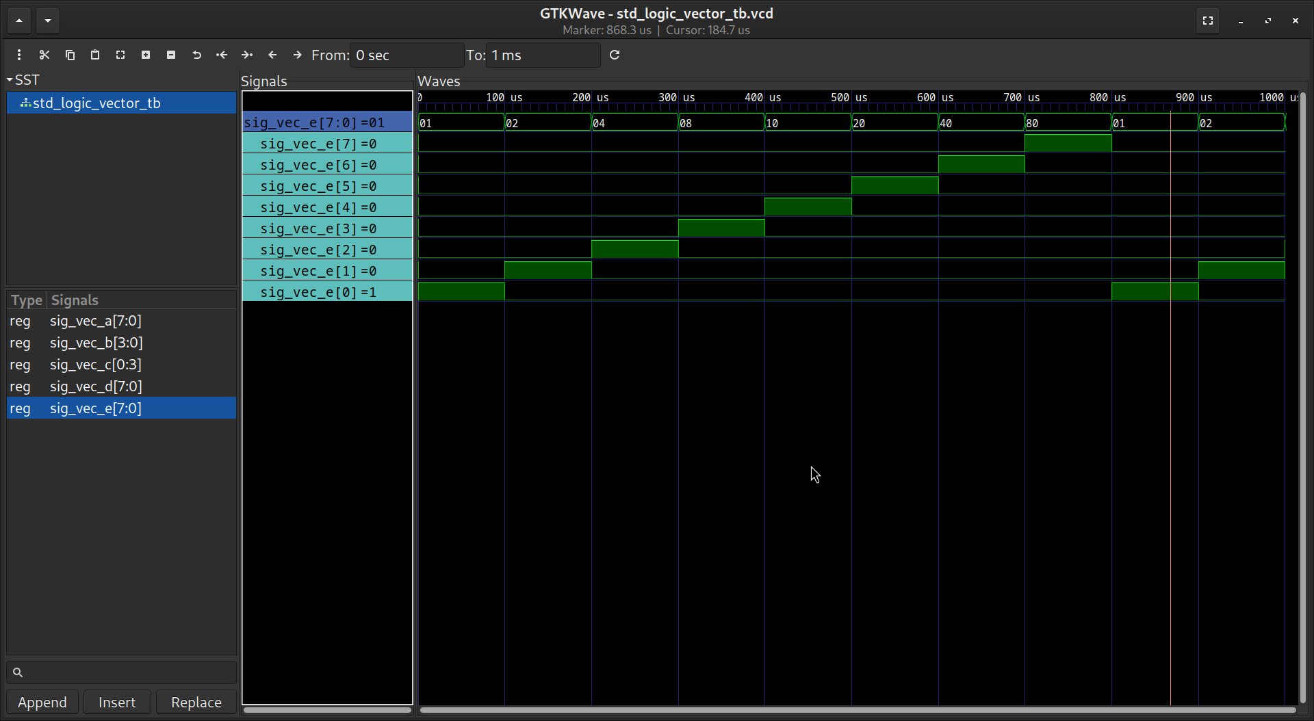Select sig_vec_e[7:0] in the SST signal list
Viewport: 1314px width, 721px height.
(x=122, y=408)
